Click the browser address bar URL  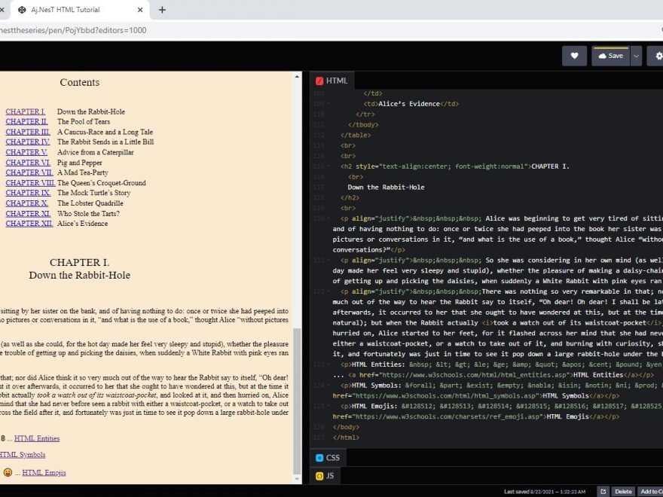coord(75,30)
